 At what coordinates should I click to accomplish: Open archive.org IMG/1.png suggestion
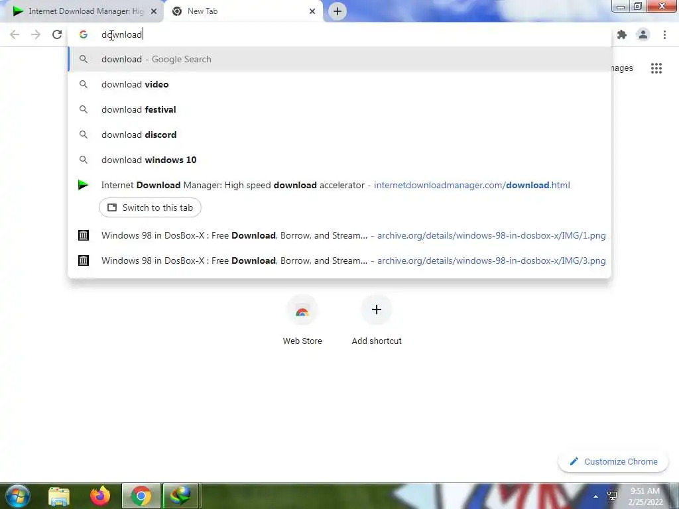click(x=340, y=235)
